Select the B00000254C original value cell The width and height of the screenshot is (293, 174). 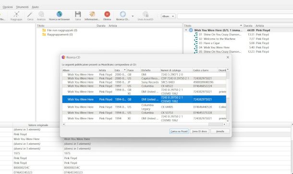tap(38, 168)
